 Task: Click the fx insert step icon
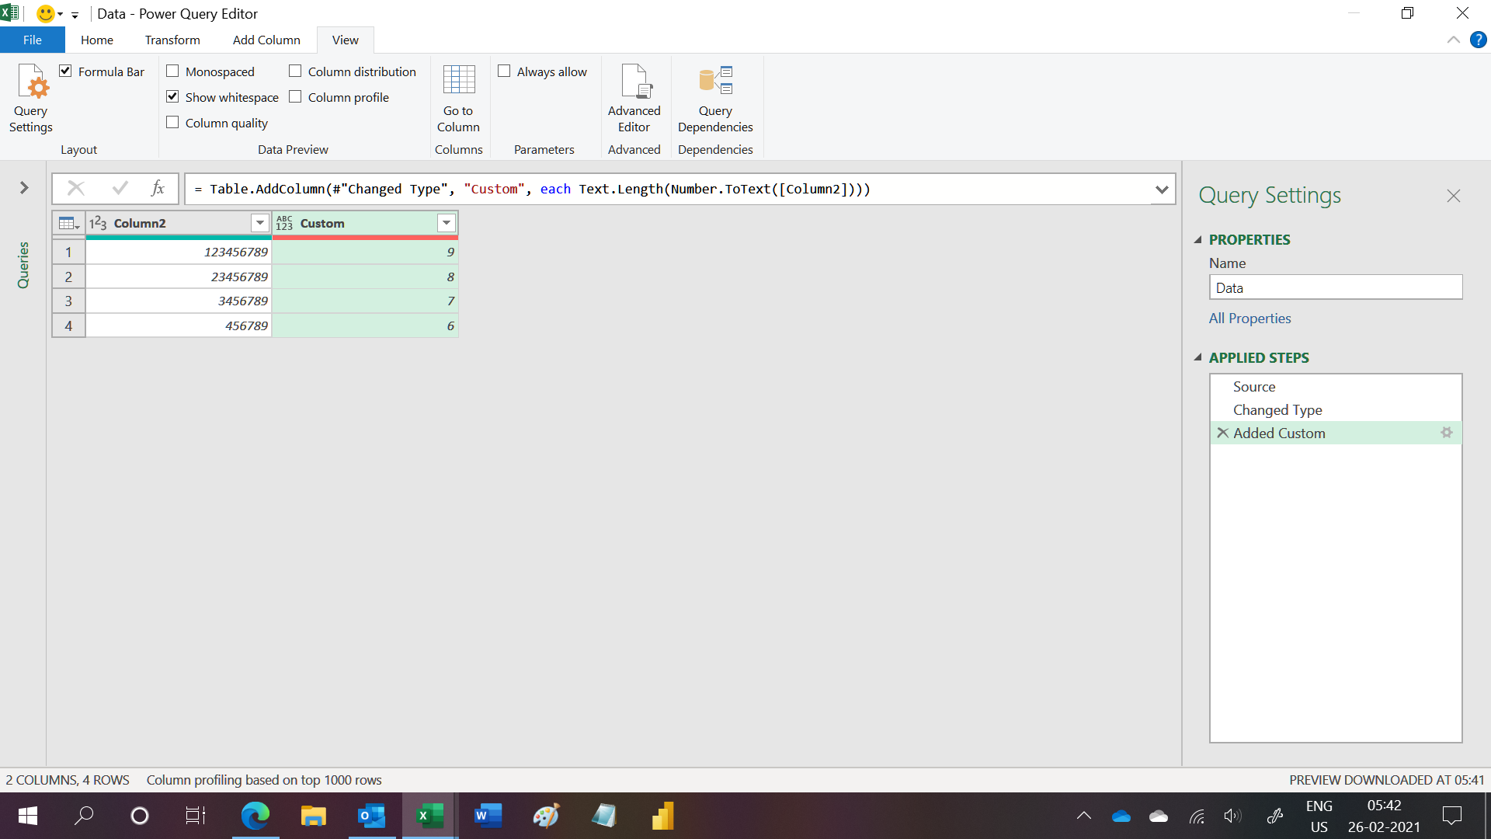click(158, 188)
